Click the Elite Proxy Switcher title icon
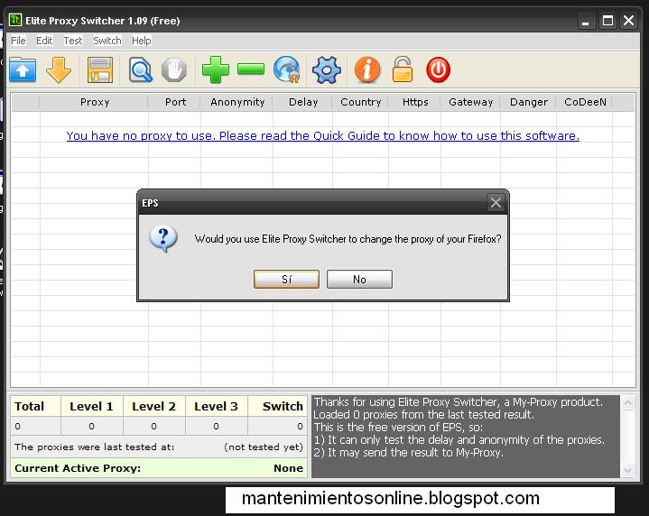This screenshot has width=649, height=516. point(15,20)
